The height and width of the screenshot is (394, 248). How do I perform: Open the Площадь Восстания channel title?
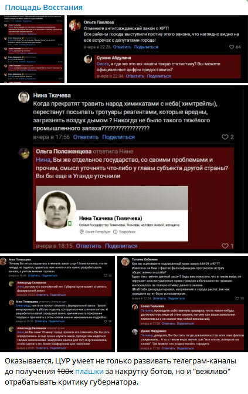pos(43,7)
